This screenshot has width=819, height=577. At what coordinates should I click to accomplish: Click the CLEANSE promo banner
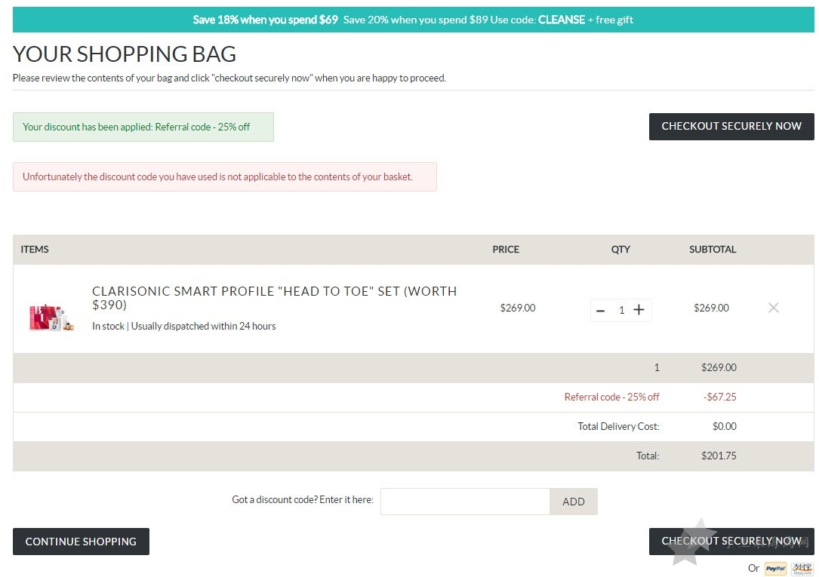[x=413, y=20]
